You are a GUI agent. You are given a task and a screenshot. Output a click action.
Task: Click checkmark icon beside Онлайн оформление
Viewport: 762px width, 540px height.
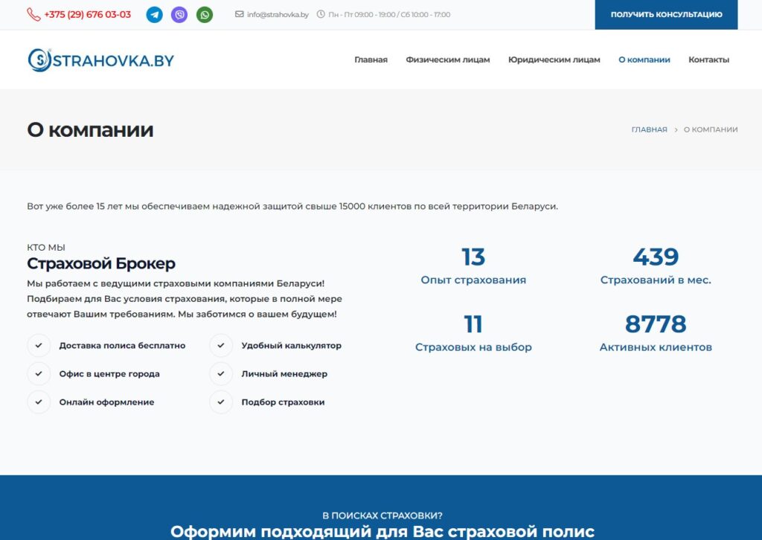pyautogui.click(x=39, y=402)
